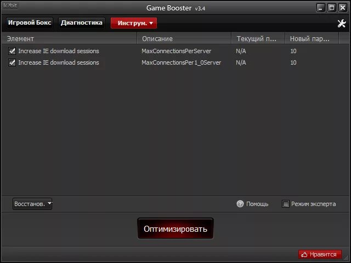Open the Помощь help link
Image resolution: width=351 pixels, height=263 pixels.
click(x=257, y=204)
